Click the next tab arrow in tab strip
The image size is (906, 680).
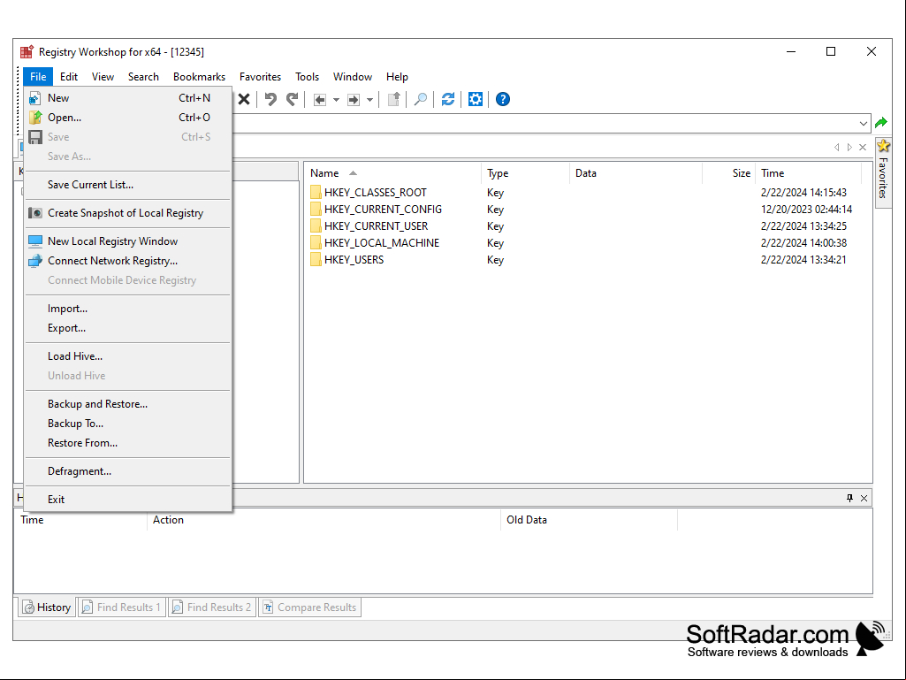849,148
